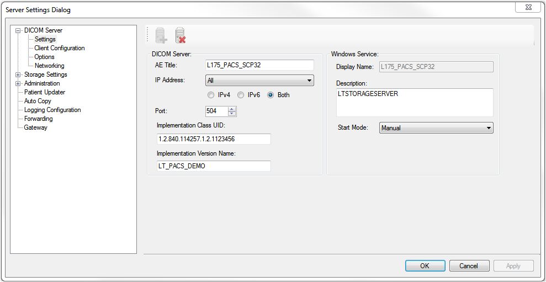Image resolution: width=546 pixels, height=282 pixels.
Task: Increase the Port number with up arrow
Action: pyautogui.click(x=232, y=109)
